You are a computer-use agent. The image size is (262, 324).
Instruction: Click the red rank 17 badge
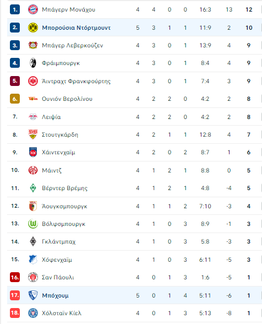[15, 295]
